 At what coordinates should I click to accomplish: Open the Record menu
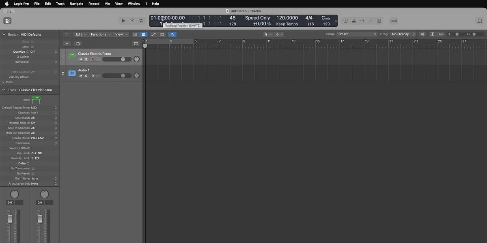[x=94, y=3]
